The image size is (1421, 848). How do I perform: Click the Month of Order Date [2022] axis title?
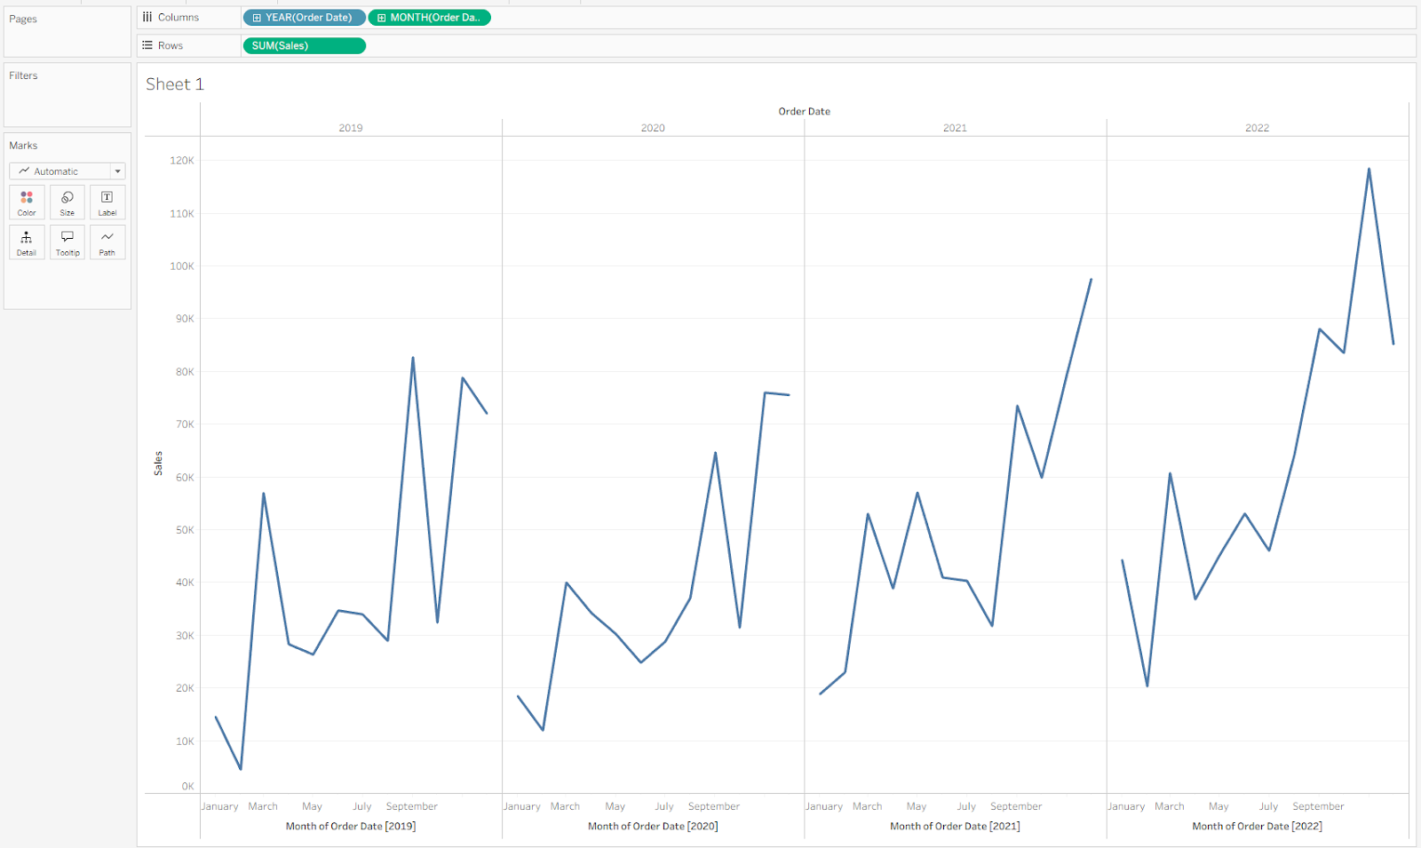pyautogui.click(x=1257, y=826)
